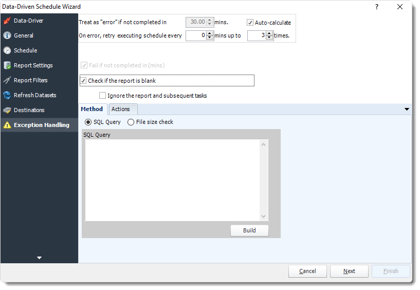
Task: Click the Schedule clock icon
Action: coord(7,50)
